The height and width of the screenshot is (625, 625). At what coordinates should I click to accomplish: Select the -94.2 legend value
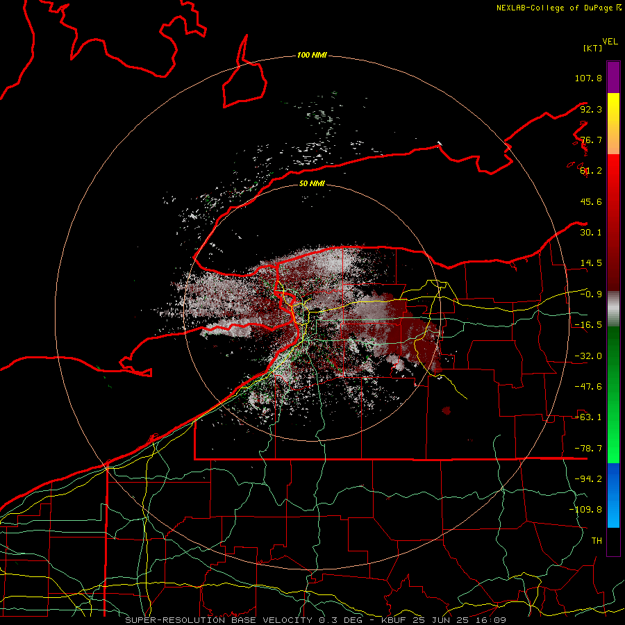pos(588,479)
